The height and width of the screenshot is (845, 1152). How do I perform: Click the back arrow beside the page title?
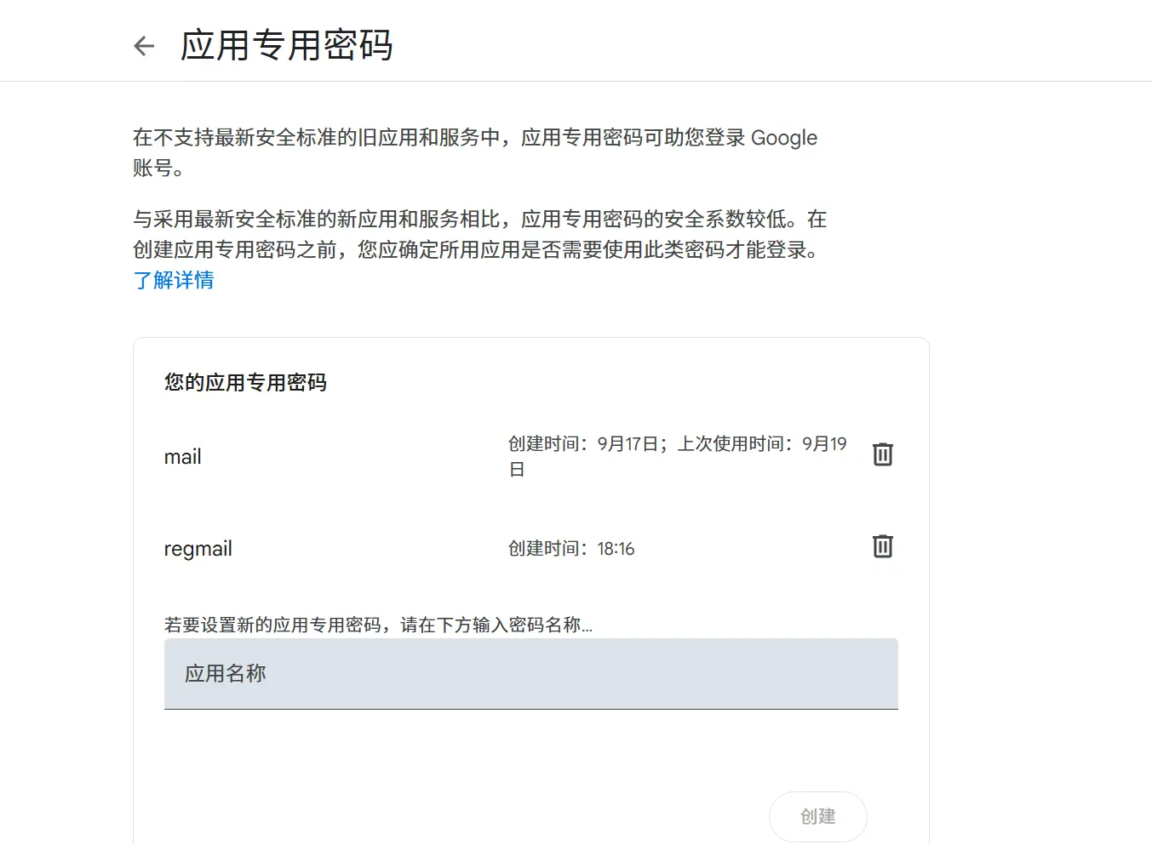(144, 46)
